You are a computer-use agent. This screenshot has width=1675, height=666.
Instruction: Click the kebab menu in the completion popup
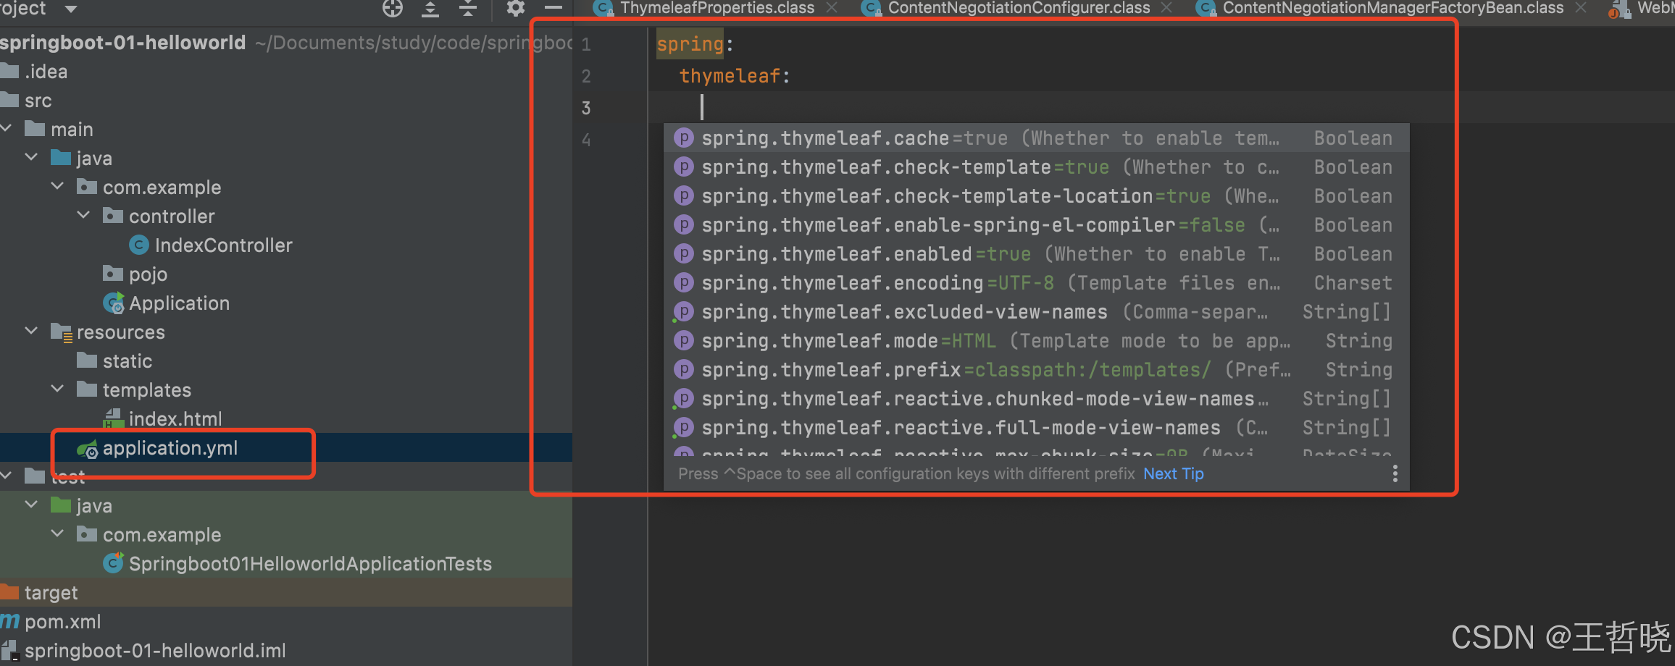(x=1395, y=474)
